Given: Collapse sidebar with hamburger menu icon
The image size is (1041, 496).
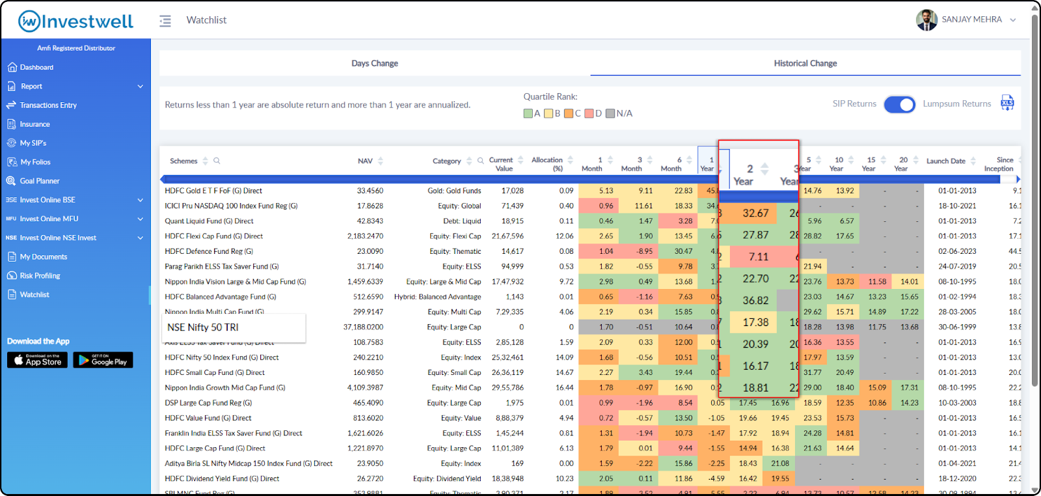Looking at the screenshot, I should coord(165,21).
